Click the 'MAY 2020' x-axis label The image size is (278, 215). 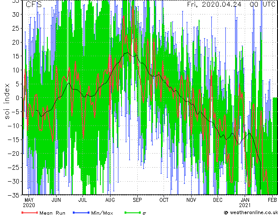pyautogui.click(x=29, y=203)
